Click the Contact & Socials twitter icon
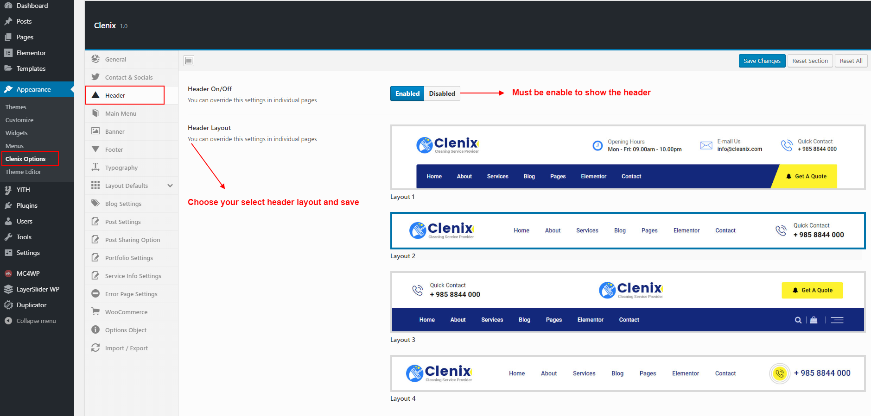Screen dimensions: 871x416 click(x=95, y=77)
